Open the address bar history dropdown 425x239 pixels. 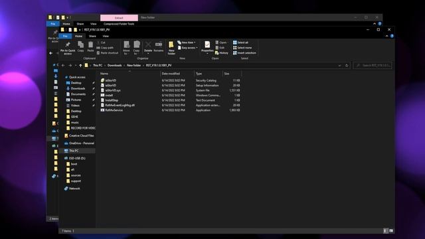click(339, 65)
